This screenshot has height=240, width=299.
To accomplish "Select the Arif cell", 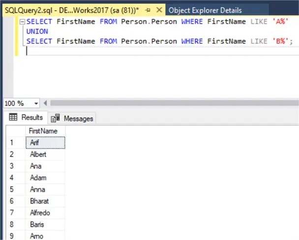I will pyautogui.click(x=45, y=143).
